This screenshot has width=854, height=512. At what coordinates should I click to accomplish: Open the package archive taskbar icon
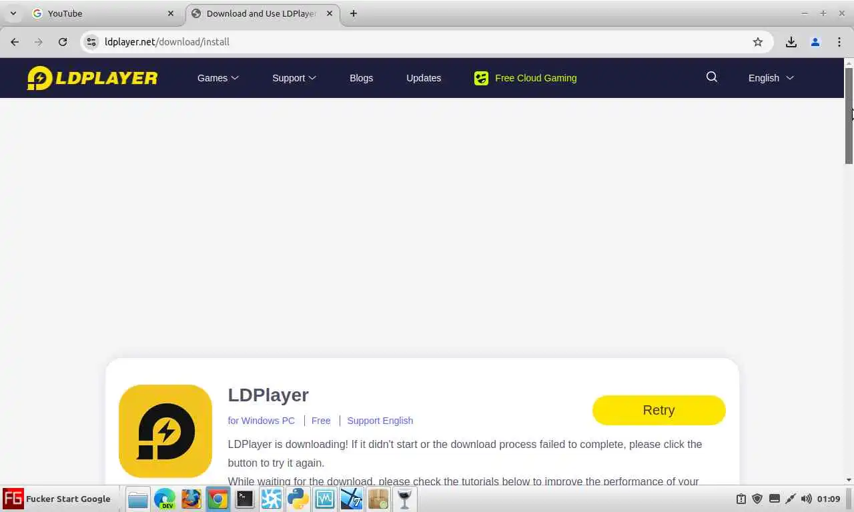(378, 499)
